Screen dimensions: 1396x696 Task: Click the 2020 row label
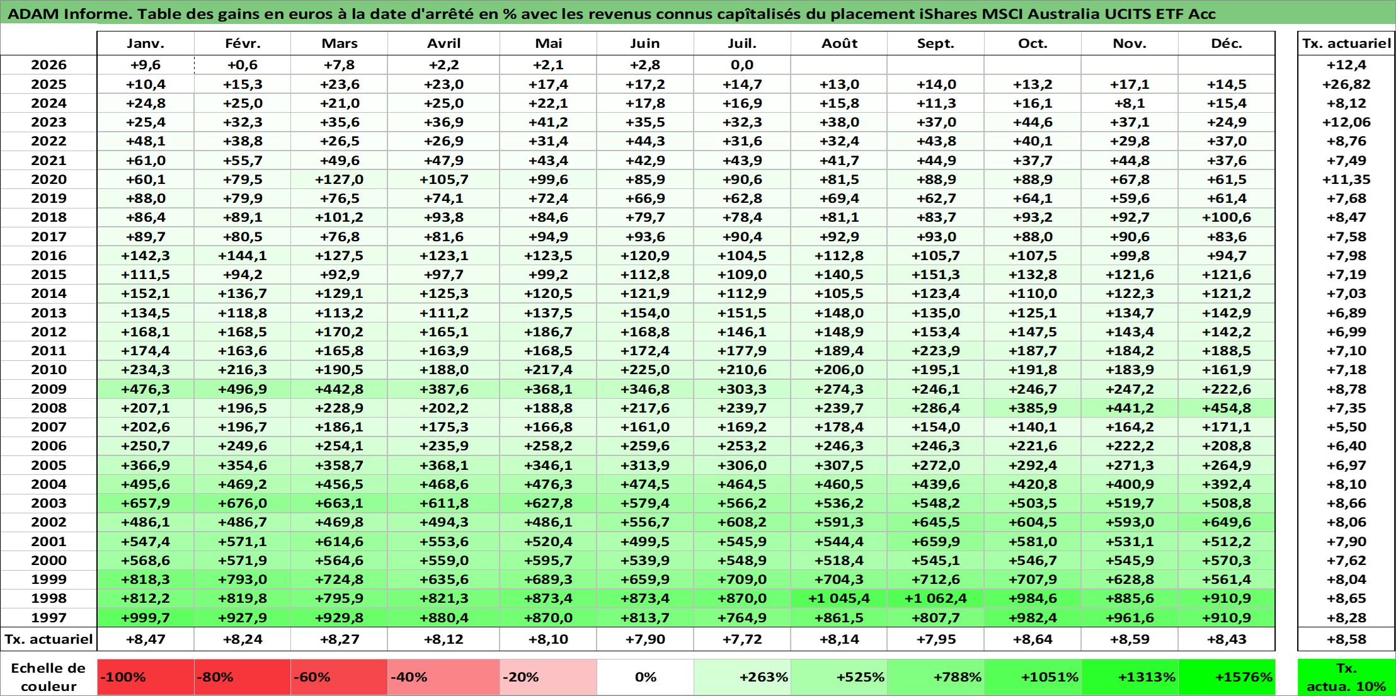pos(49,180)
